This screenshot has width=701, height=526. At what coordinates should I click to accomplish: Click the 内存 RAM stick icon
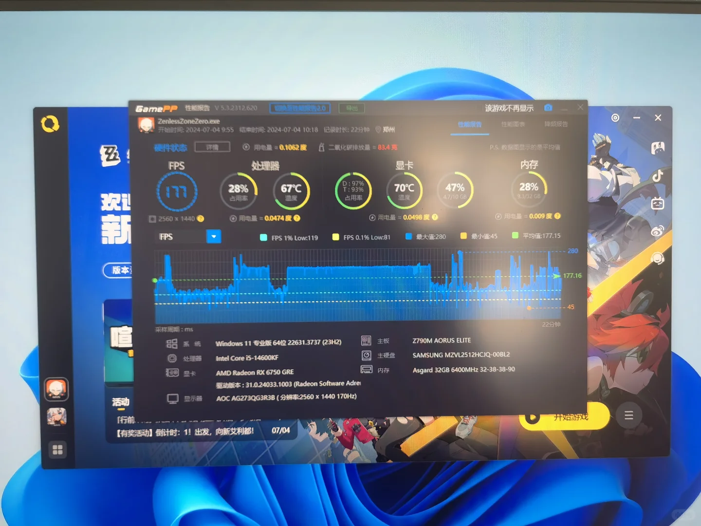(366, 370)
